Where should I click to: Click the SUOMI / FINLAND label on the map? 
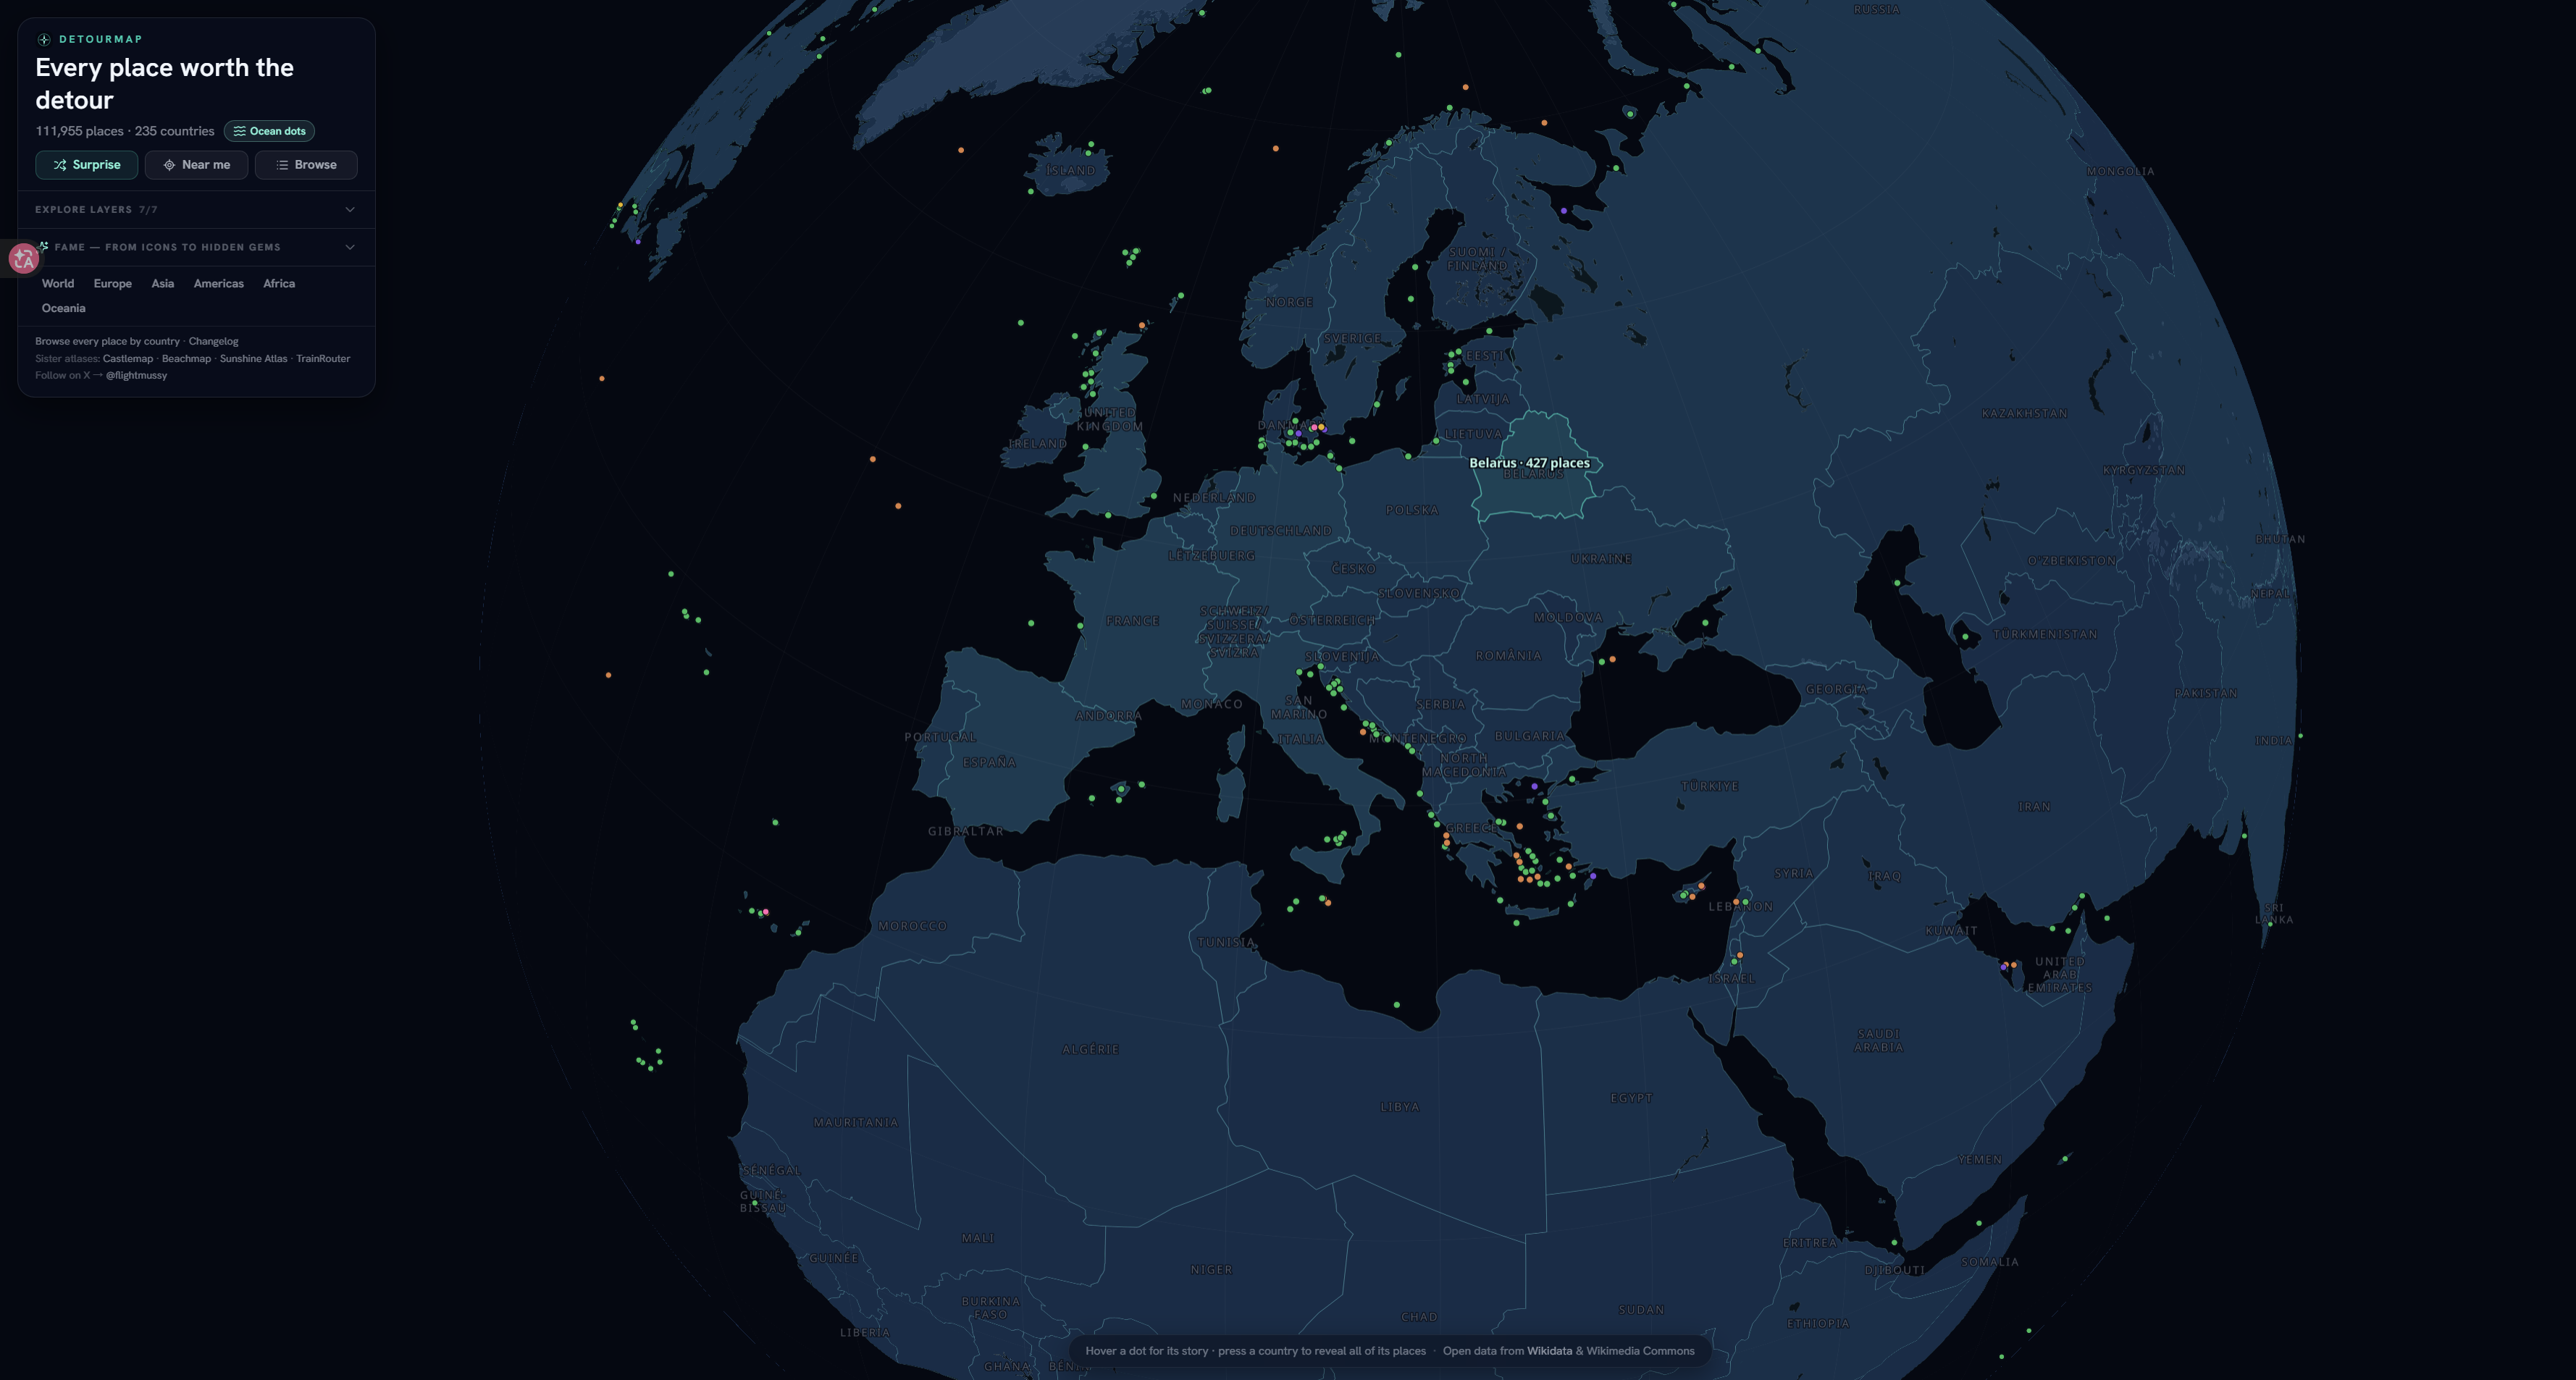pos(1477,259)
